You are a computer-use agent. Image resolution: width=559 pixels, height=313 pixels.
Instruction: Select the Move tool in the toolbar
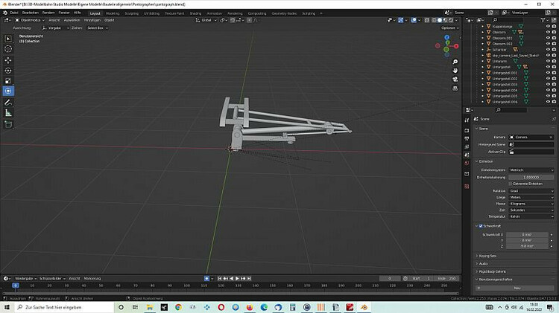(8, 59)
